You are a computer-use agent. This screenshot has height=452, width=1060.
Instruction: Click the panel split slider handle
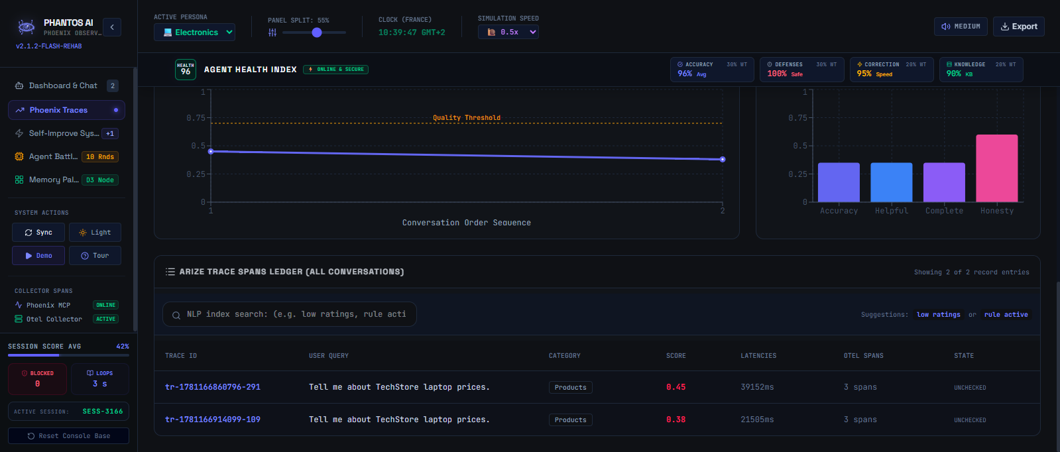(317, 32)
